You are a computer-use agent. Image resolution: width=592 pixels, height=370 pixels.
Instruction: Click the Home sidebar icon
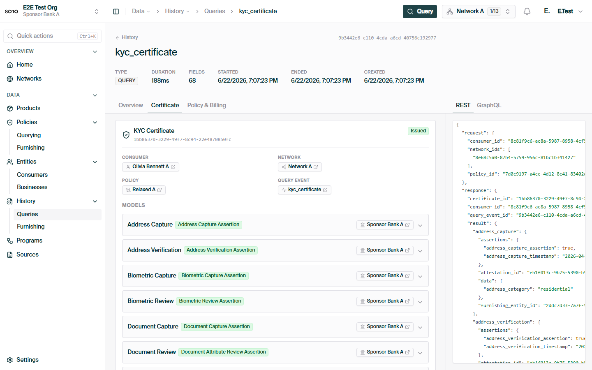pyautogui.click(x=10, y=65)
